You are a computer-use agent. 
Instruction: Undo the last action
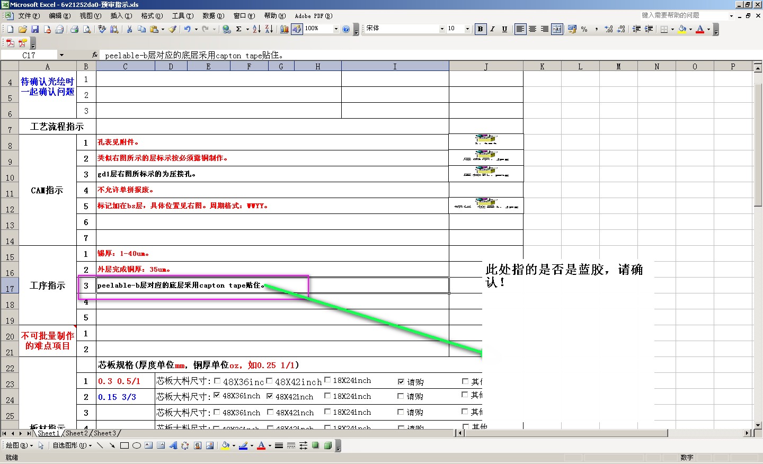187,29
